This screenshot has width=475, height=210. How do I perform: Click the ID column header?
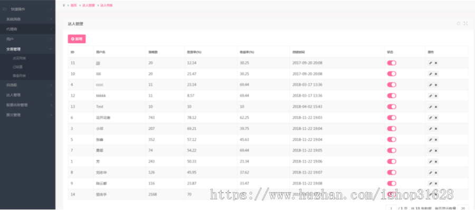tap(72, 52)
